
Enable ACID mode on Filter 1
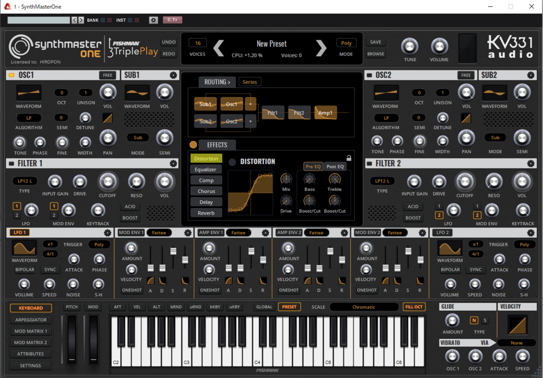click(130, 207)
